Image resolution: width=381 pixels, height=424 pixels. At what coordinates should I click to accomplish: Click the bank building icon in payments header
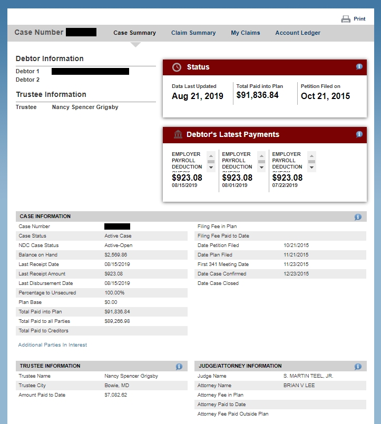[x=178, y=134]
